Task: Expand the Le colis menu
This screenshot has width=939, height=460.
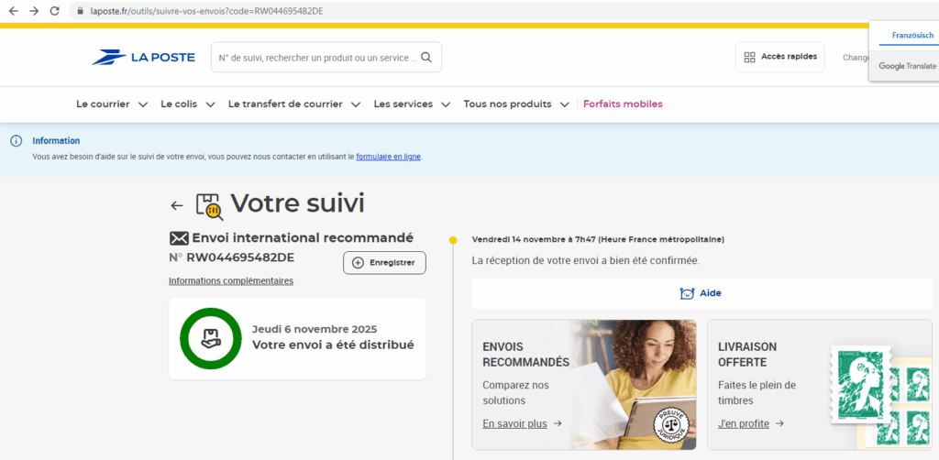Action: tap(188, 104)
